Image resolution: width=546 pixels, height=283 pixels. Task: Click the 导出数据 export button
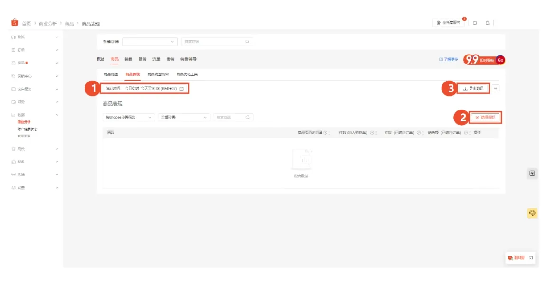pyautogui.click(x=473, y=88)
